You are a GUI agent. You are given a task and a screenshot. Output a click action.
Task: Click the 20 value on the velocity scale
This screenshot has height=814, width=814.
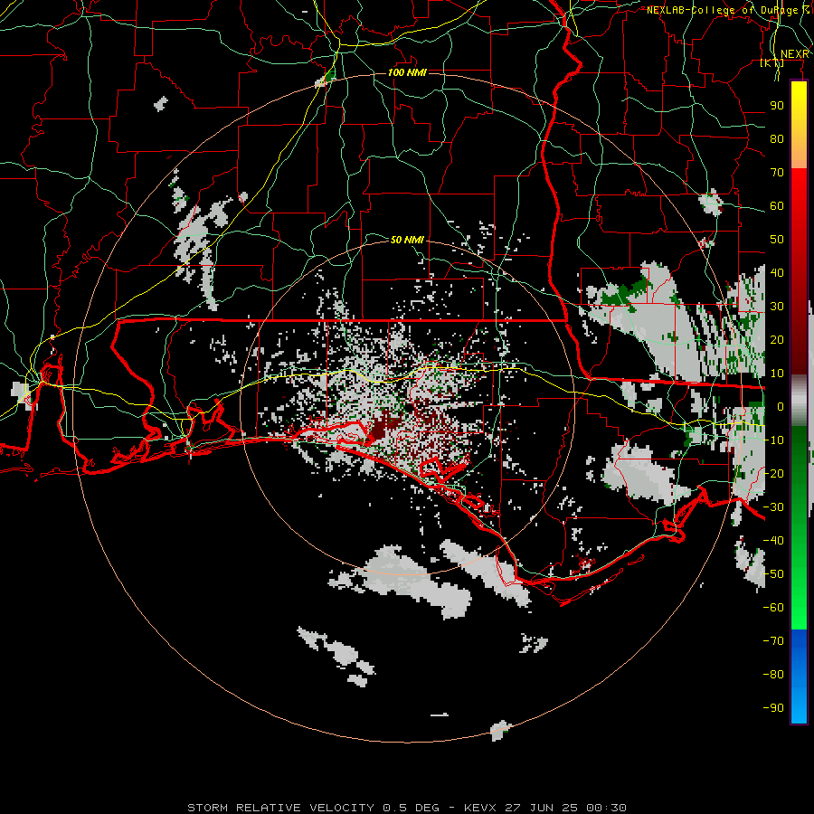pyautogui.click(x=777, y=340)
